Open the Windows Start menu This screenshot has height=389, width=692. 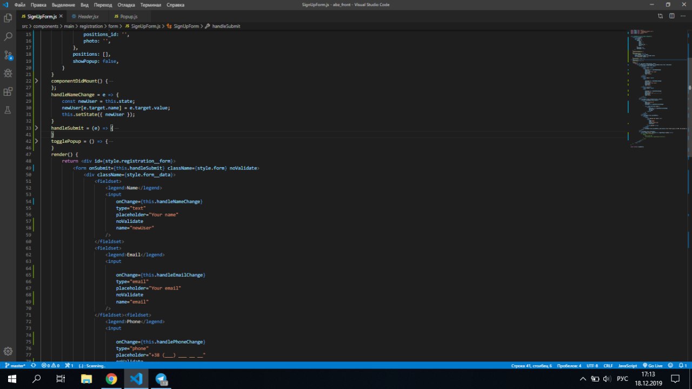[x=12, y=379]
